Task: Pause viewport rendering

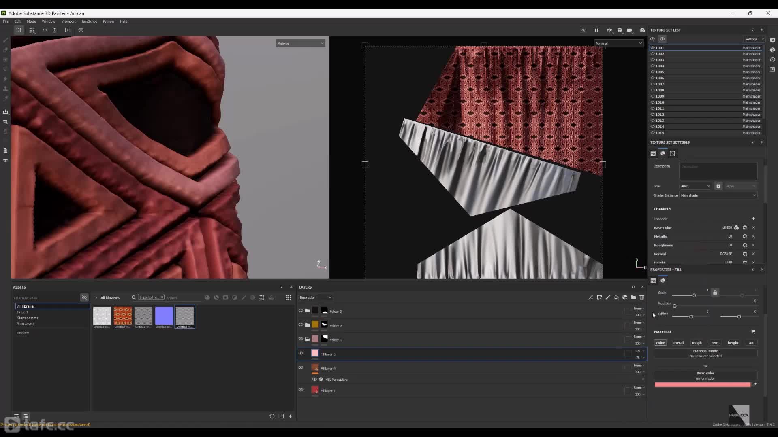Action: coord(596,30)
